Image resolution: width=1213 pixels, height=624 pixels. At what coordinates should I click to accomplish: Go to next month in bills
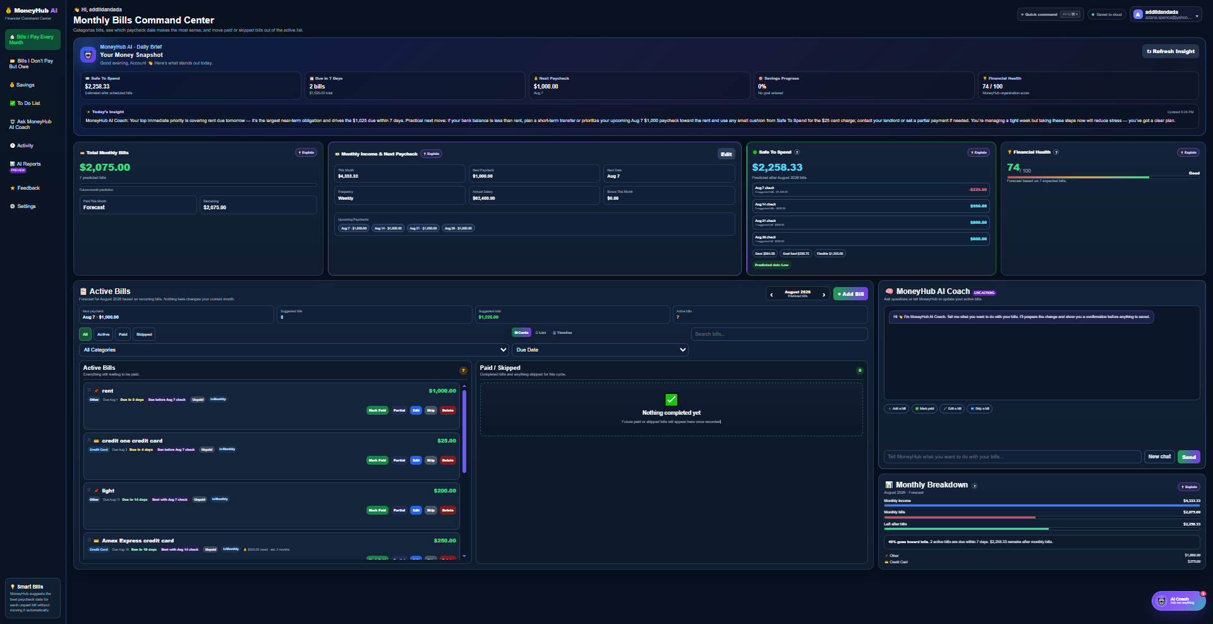[x=824, y=294]
